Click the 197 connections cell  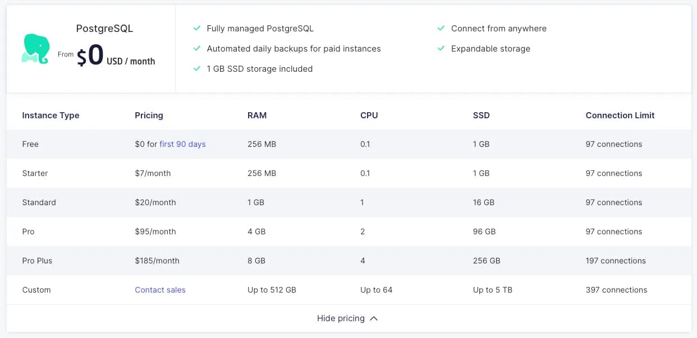(x=616, y=261)
